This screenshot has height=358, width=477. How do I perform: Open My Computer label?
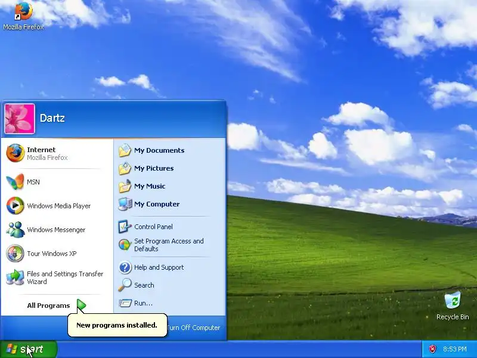click(x=157, y=204)
